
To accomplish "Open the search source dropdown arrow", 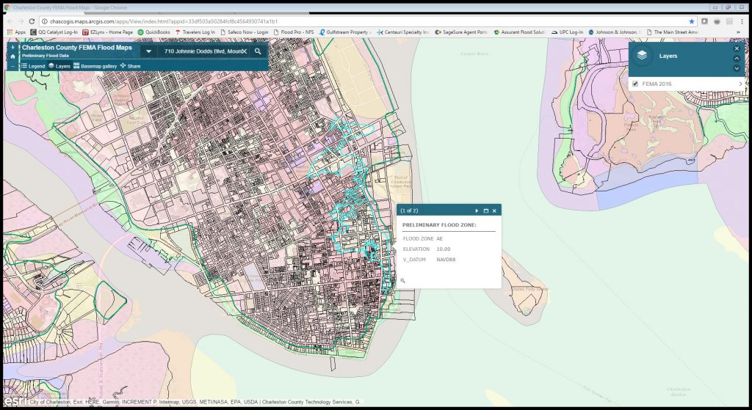I will 148,51.
